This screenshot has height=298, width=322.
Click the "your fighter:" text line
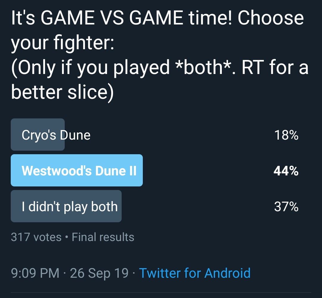(x=62, y=43)
